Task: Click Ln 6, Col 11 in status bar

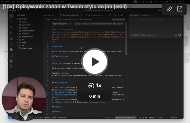Action: coord(142,118)
